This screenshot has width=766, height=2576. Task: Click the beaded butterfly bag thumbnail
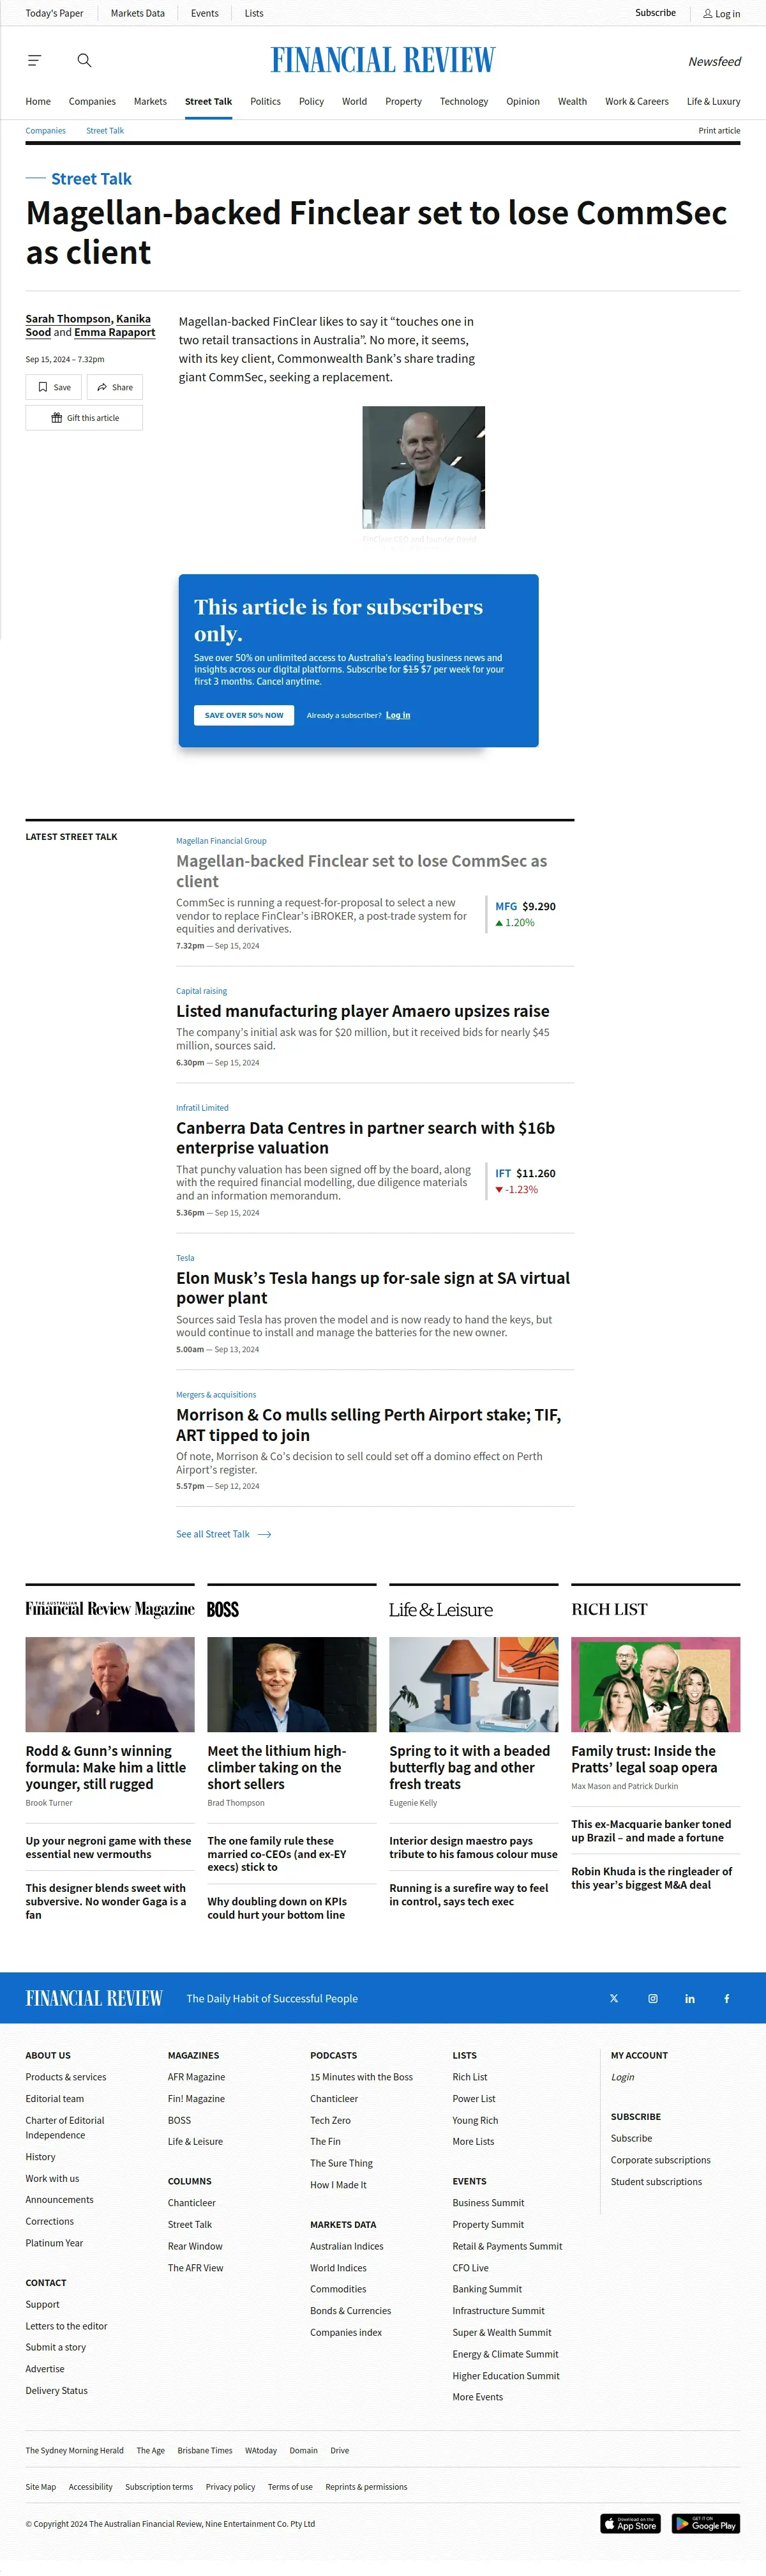[x=474, y=1684]
